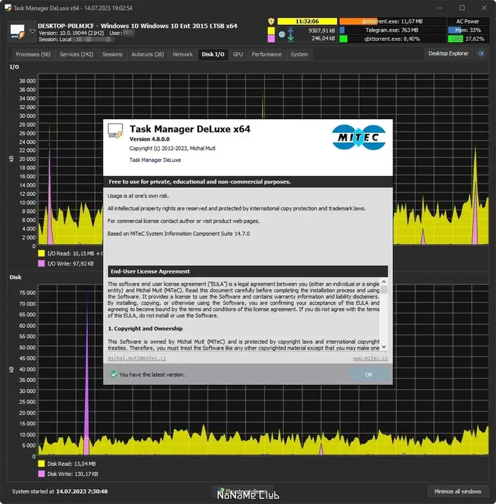Switch to the Processes (56) tab

[x=33, y=54]
